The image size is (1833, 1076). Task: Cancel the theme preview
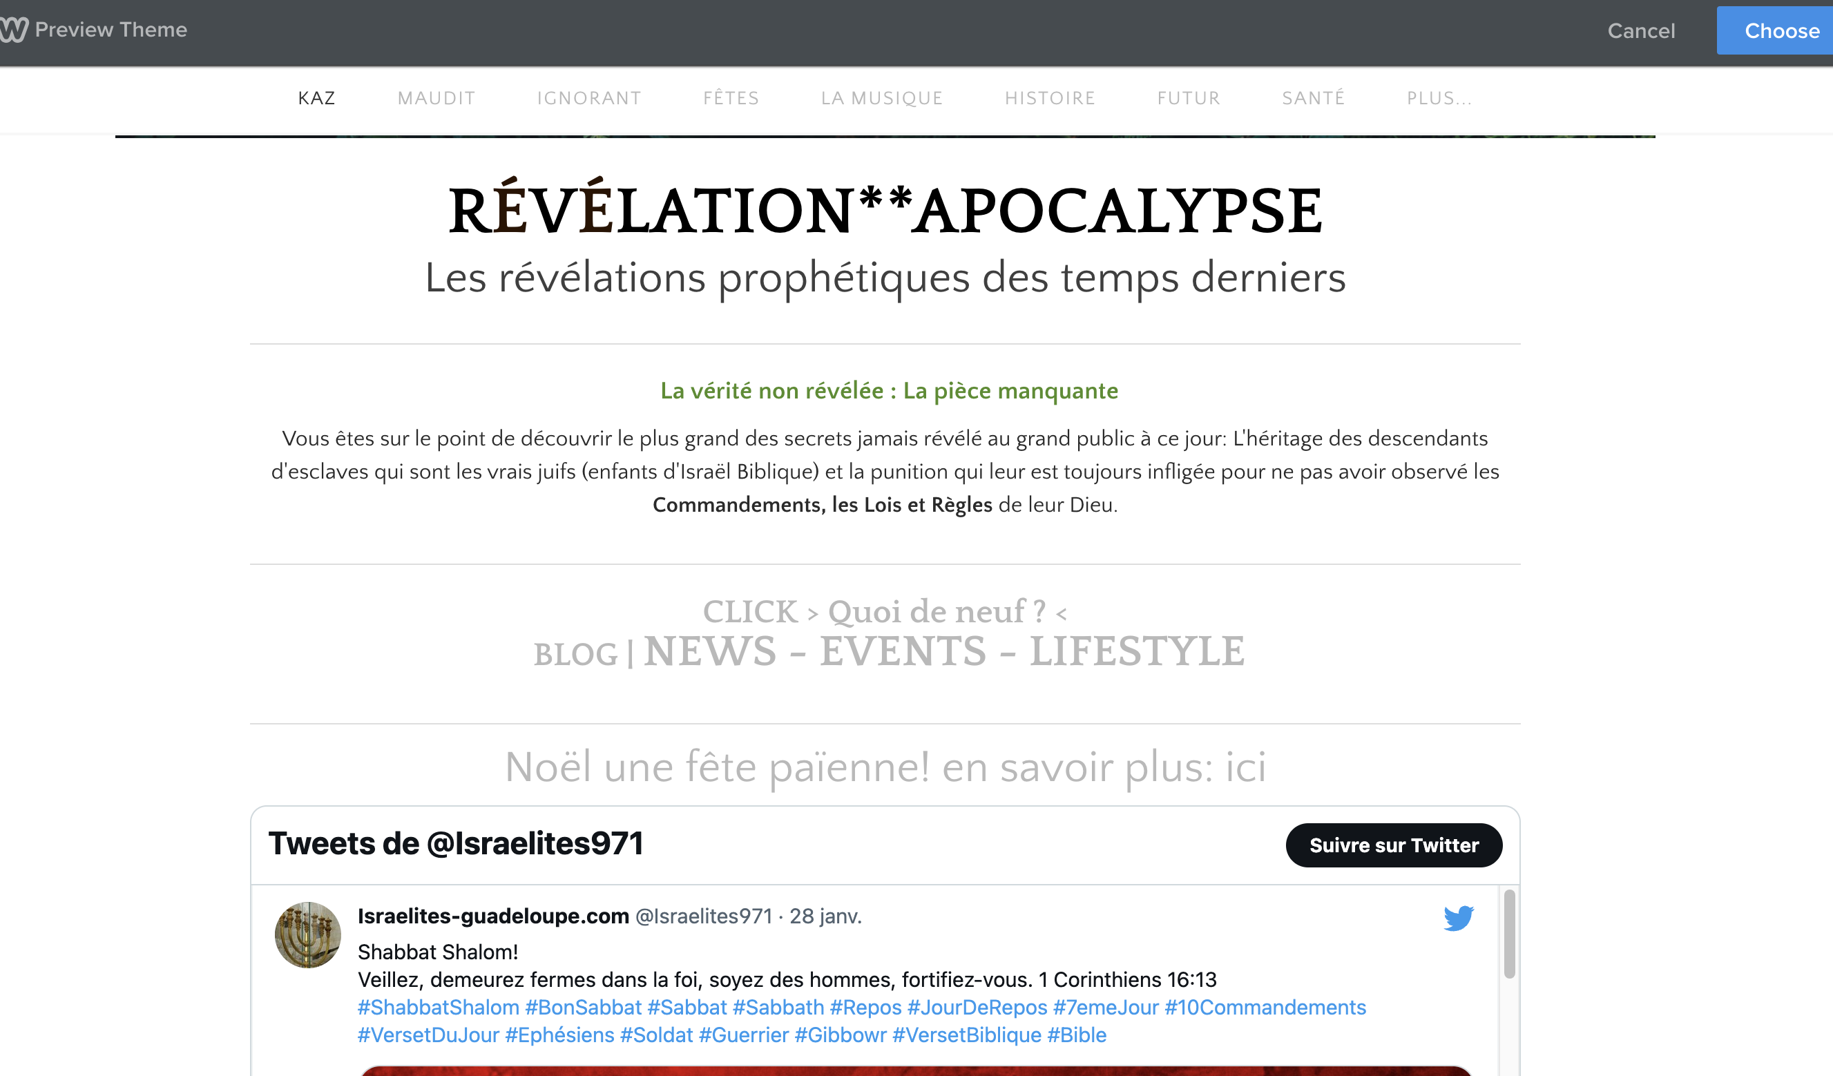click(x=1641, y=30)
